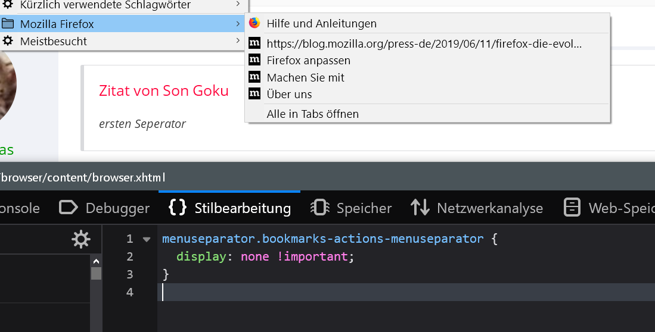The height and width of the screenshot is (332, 655).
Task: Click the Firefox icon beside Hilfe und Anleitungen
Action: [254, 23]
